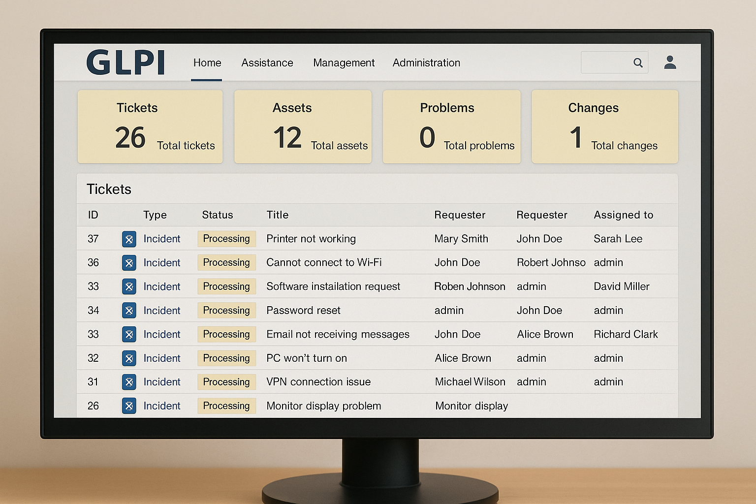Open the Total assets summary card
756x504 pixels.
303,126
